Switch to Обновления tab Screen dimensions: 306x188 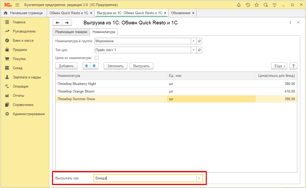[x=181, y=13]
